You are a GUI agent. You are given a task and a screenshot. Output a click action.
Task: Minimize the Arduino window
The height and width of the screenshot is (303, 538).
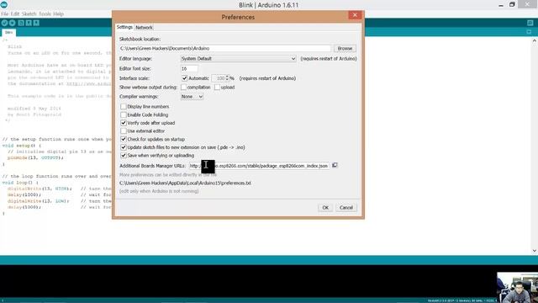(x=501, y=5)
